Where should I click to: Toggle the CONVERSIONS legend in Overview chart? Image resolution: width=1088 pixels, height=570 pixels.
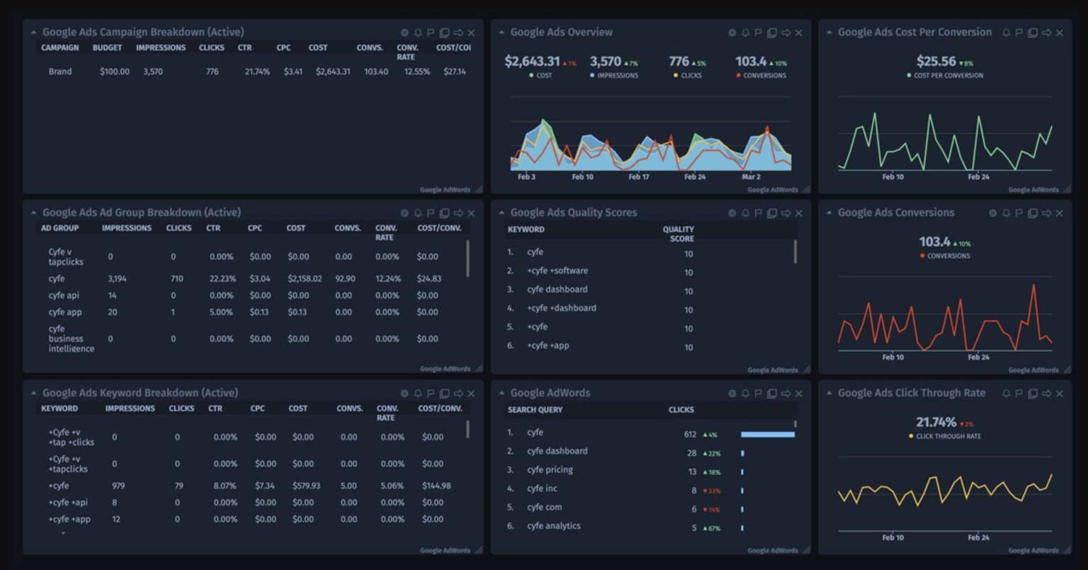pos(760,76)
